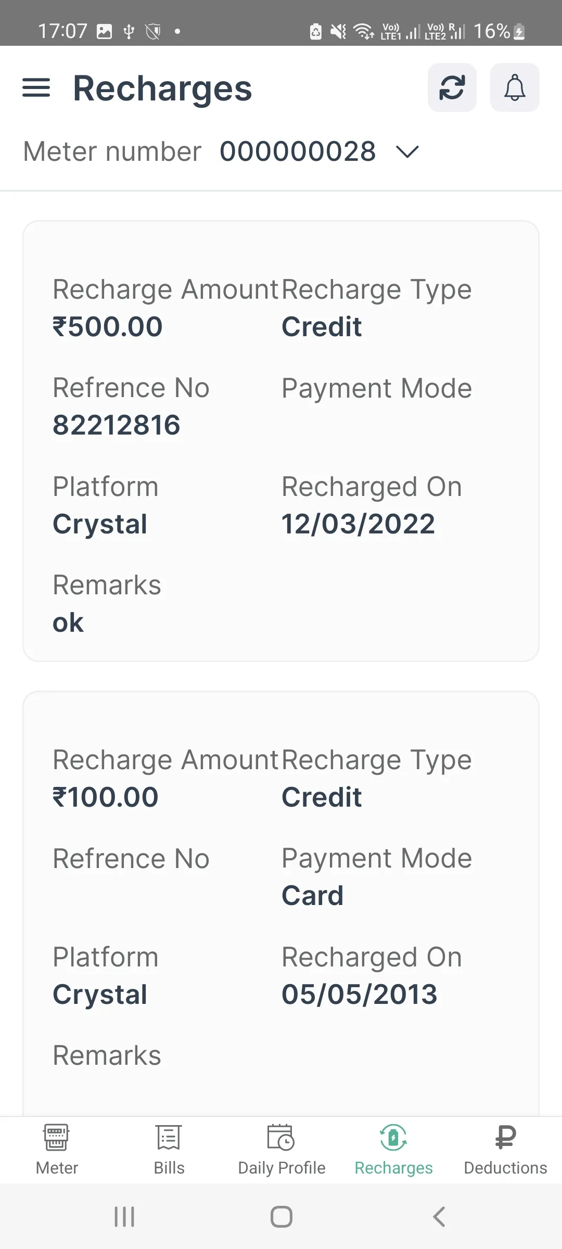The image size is (562, 1249).
Task: Switch to the Bills tab label
Action: 169,1168
